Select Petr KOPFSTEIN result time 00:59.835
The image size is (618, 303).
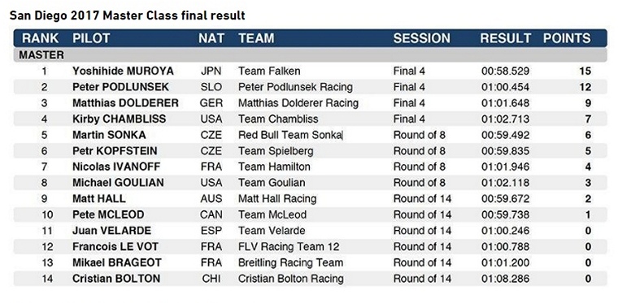(505, 151)
